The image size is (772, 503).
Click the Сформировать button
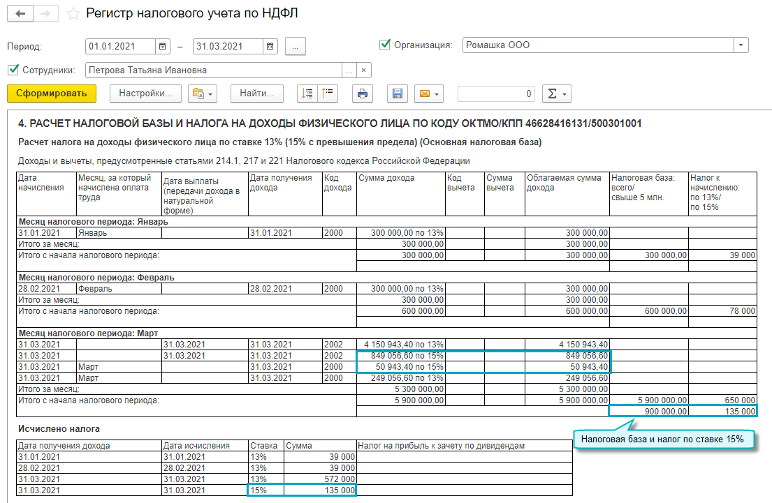[52, 93]
